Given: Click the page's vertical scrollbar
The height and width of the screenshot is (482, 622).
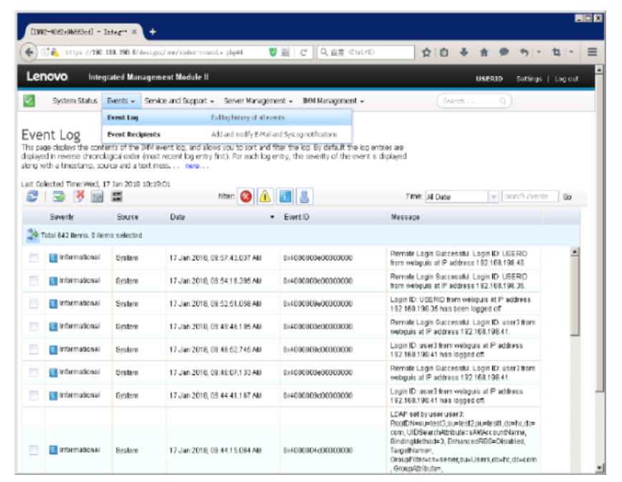Looking at the screenshot, I should click(x=599, y=232).
